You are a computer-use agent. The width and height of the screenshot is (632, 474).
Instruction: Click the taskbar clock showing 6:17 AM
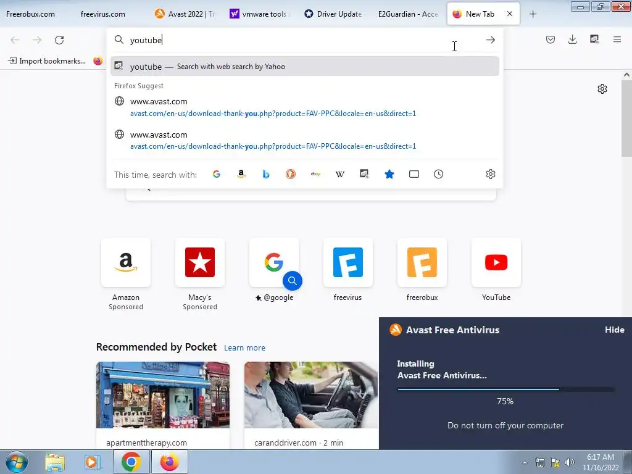click(601, 462)
